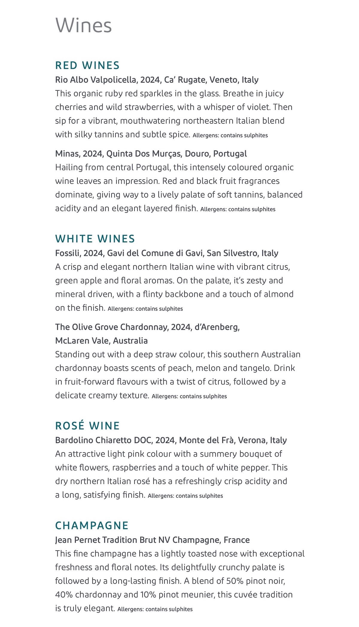Click "Hailing from central Portugal" description text
359x627 pixels.
point(174,168)
